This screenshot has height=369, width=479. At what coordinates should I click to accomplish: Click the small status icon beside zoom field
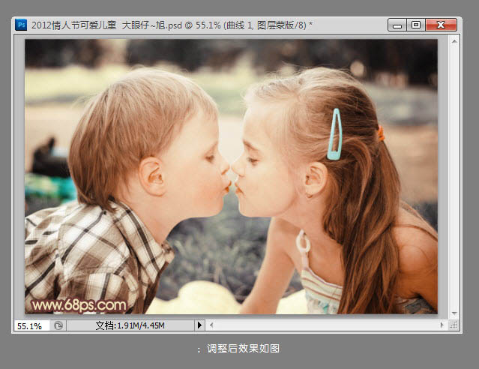point(58,325)
